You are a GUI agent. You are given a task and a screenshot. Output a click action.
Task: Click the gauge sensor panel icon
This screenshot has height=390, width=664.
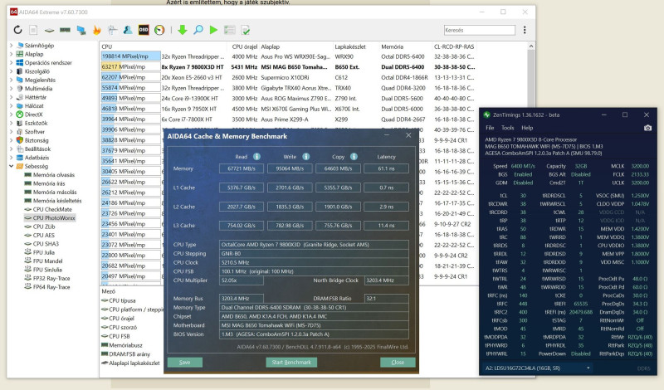coord(159,30)
